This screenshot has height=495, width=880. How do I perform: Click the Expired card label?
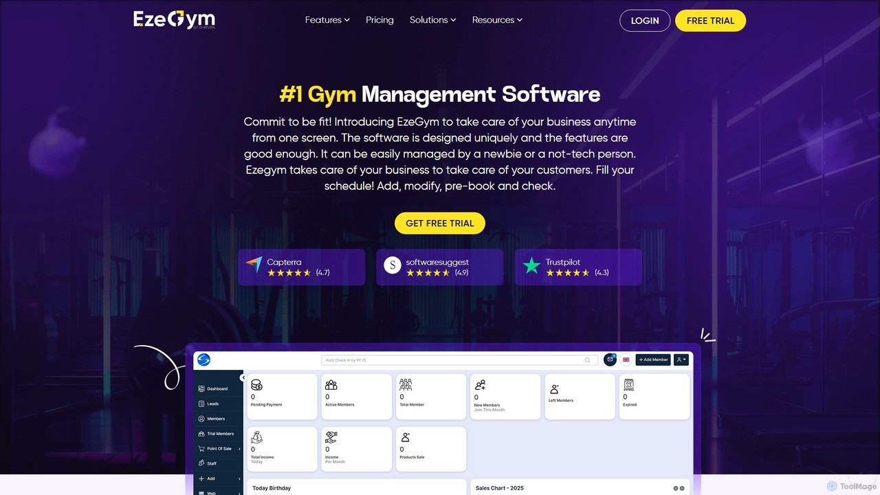click(x=630, y=405)
